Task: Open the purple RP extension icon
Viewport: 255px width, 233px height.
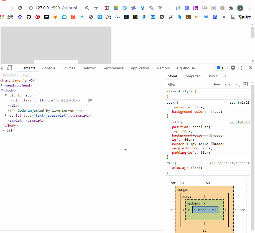Action: point(196,8)
